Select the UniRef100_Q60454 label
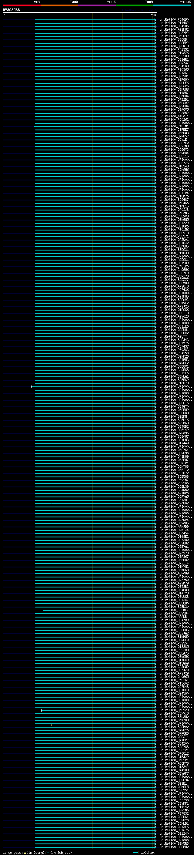 pyautogui.click(x=174, y=534)
